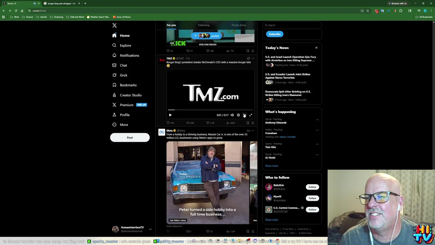The image size is (435, 245).
Task: Share the TMZ post
Action: click(x=253, y=123)
